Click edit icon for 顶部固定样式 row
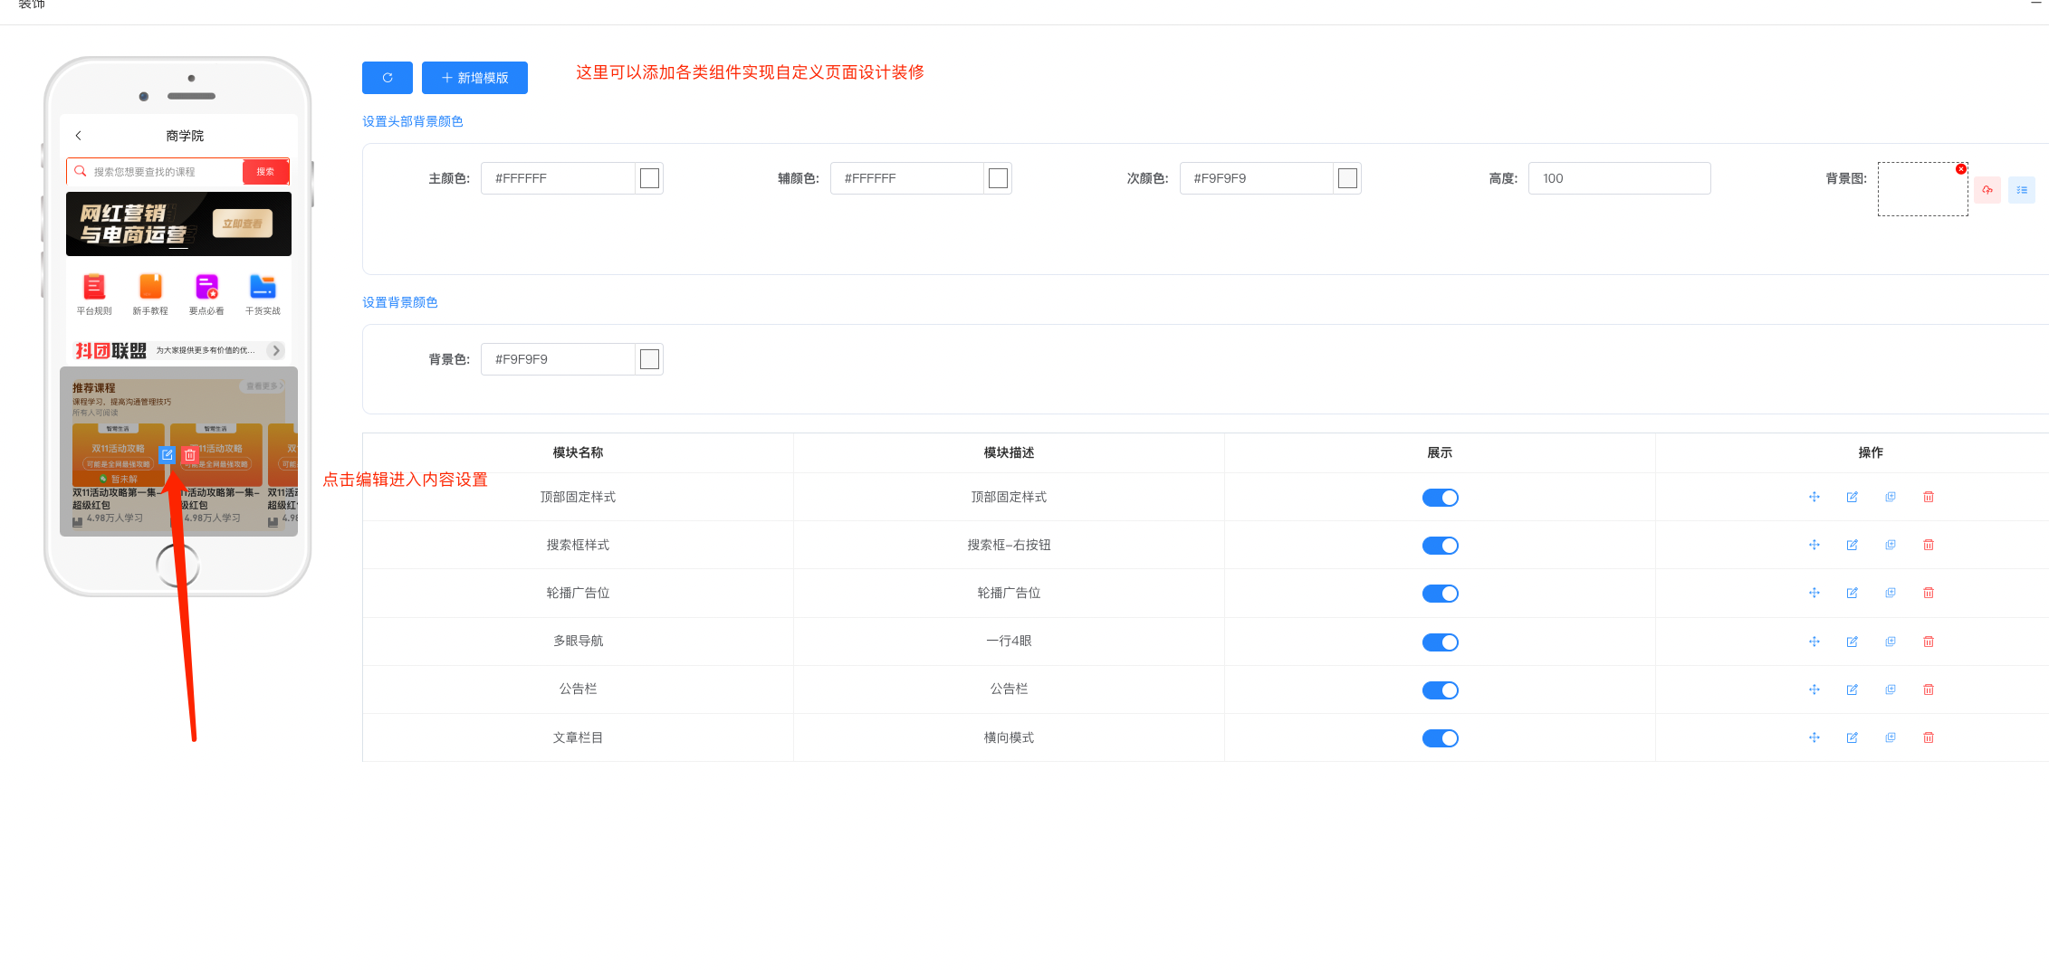This screenshot has width=2049, height=970. point(1853,497)
